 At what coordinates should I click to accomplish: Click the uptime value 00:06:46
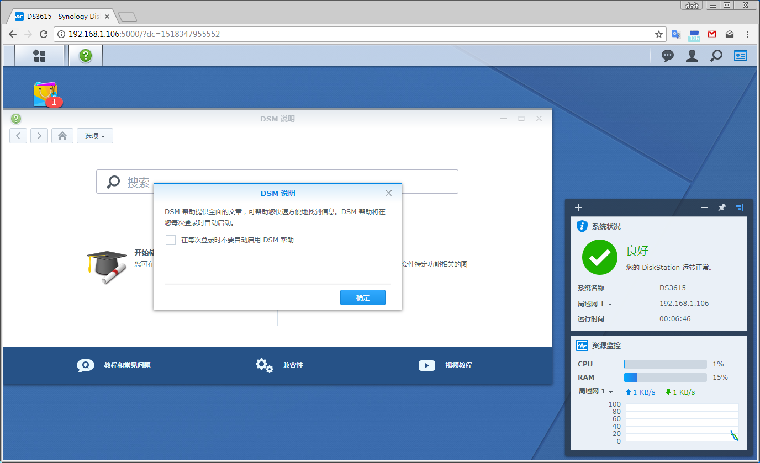coord(675,319)
